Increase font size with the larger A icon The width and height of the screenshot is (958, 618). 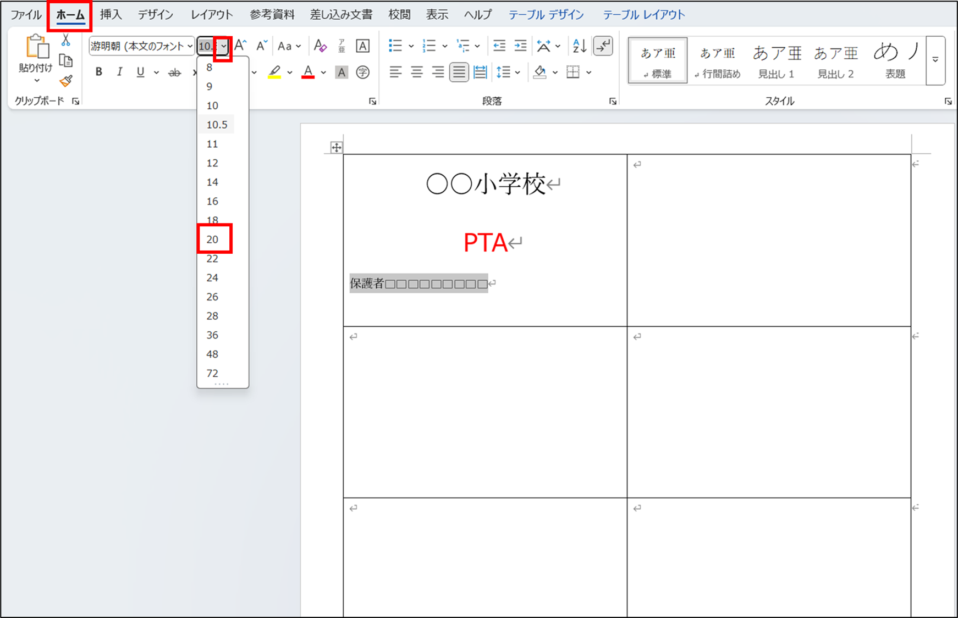click(241, 46)
